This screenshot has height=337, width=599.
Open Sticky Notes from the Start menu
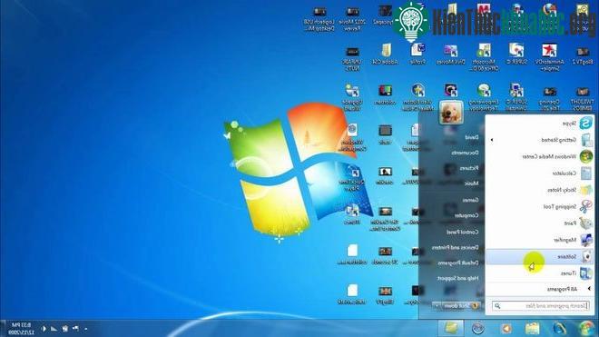click(x=539, y=190)
